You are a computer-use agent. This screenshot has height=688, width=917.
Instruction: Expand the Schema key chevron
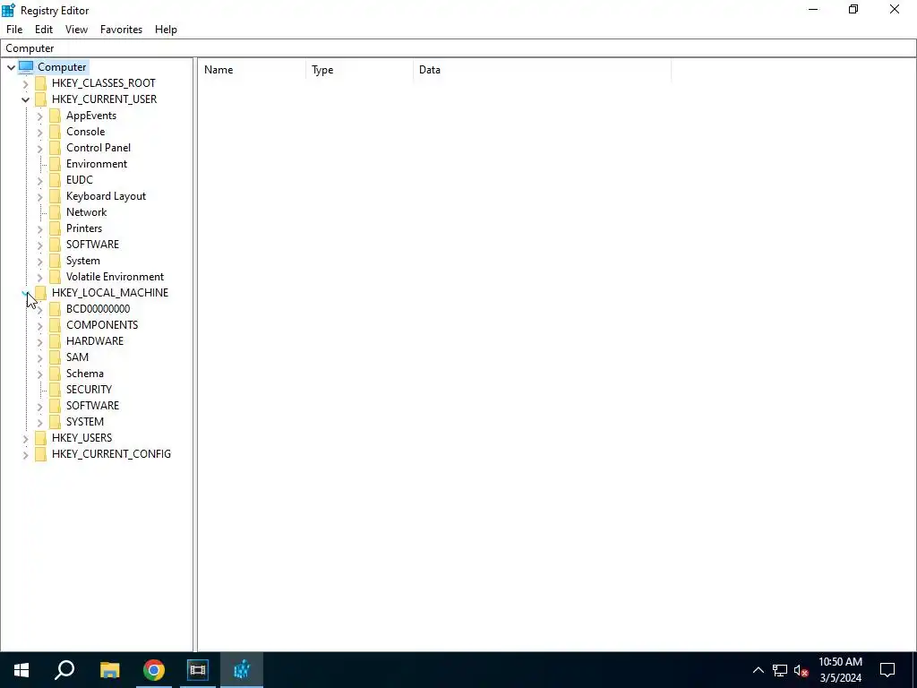point(39,374)
